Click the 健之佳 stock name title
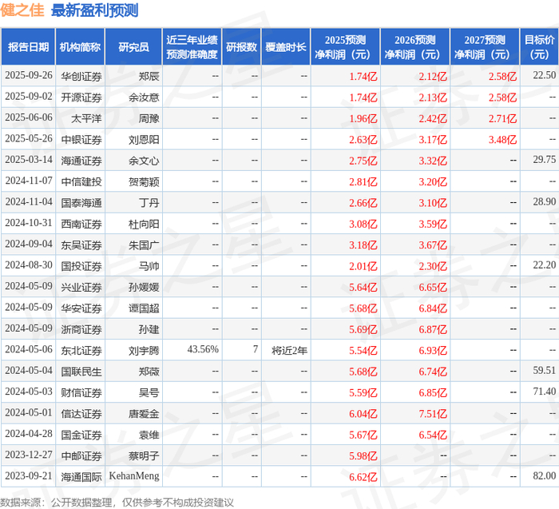The height and width of the screenshot is (509, 559). (x=22, y=10)
